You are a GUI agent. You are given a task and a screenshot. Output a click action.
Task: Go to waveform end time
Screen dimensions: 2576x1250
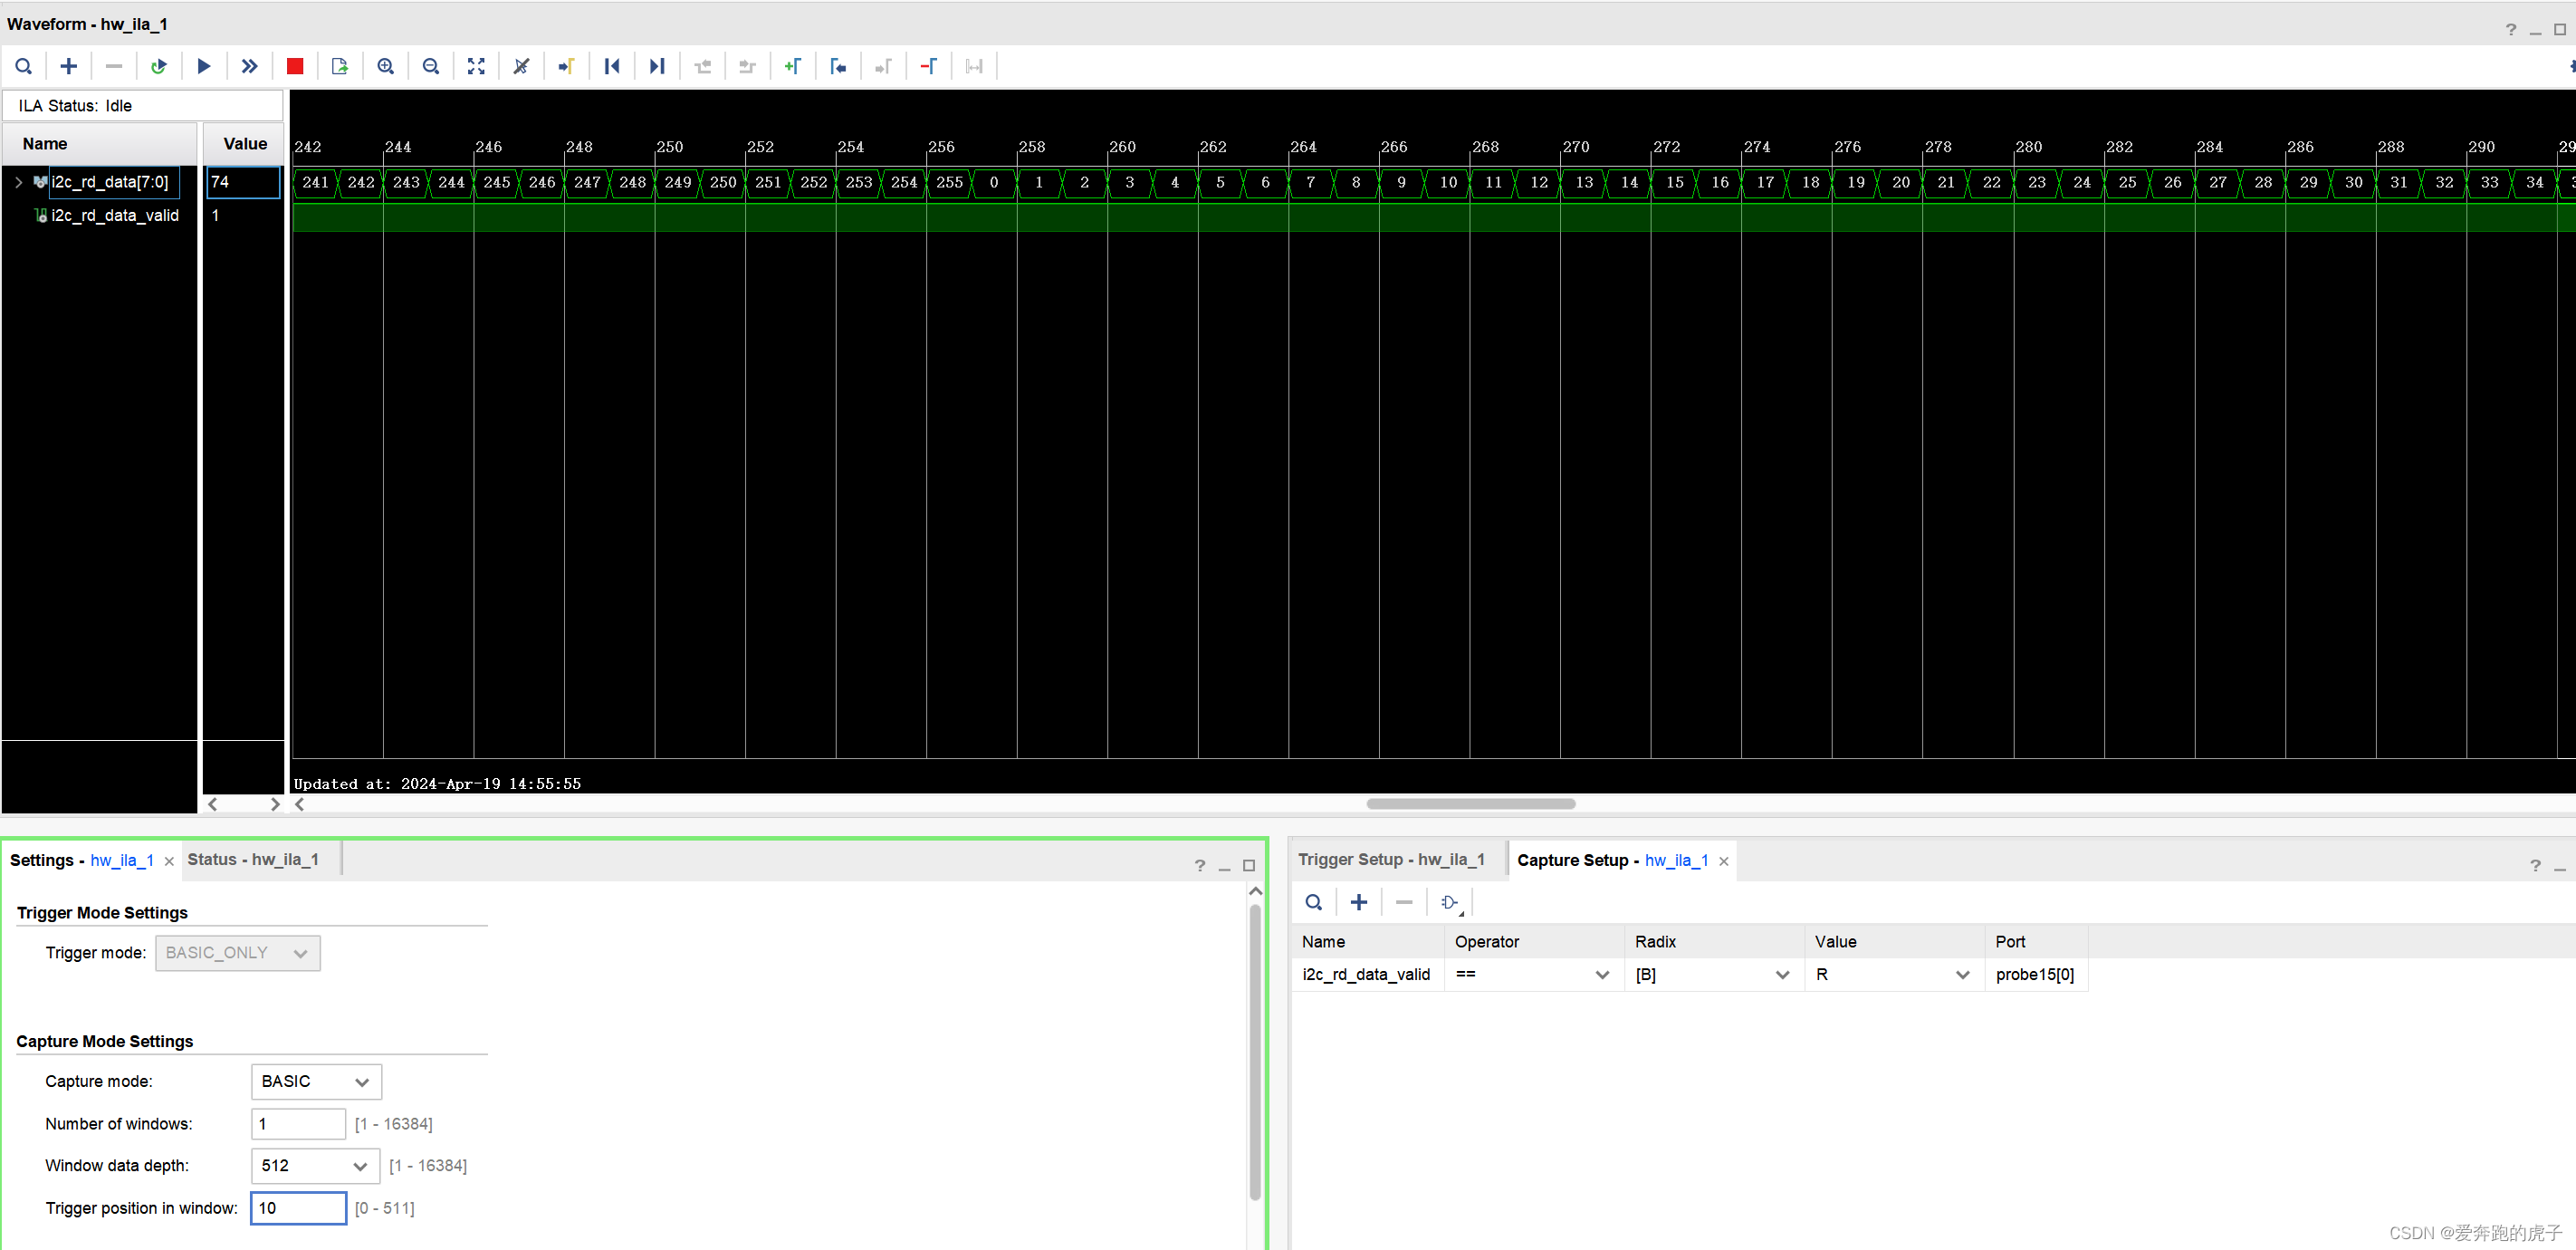(x=657, y=66)
